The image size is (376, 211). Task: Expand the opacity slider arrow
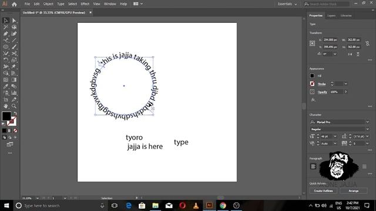coord(345,92)
